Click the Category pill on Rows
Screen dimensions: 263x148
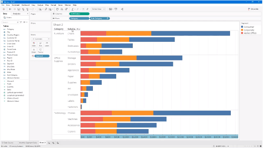point(79,18)
